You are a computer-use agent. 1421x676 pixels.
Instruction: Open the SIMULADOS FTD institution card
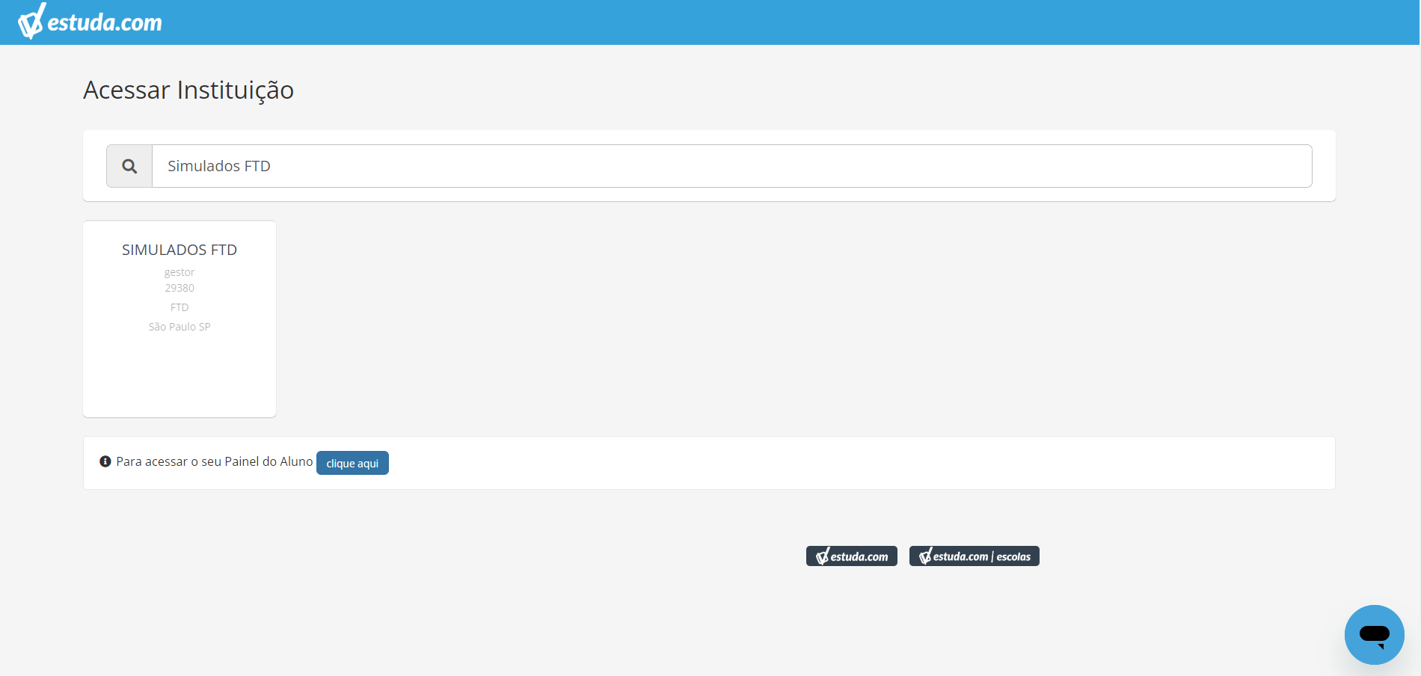[x=179, y=319]
